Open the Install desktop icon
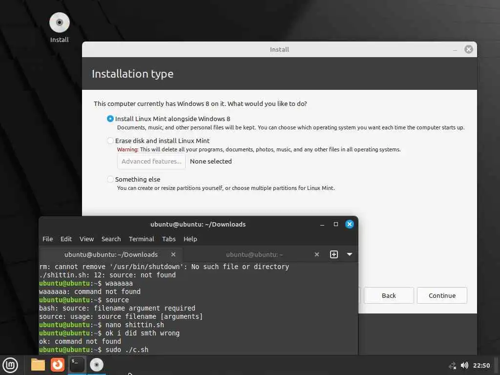Image resolution: width=500 pixels, height=375 pixels. click(x=59, y=27)
